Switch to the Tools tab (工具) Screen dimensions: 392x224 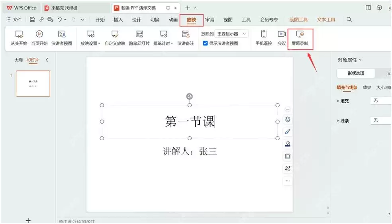coord(246,20)
